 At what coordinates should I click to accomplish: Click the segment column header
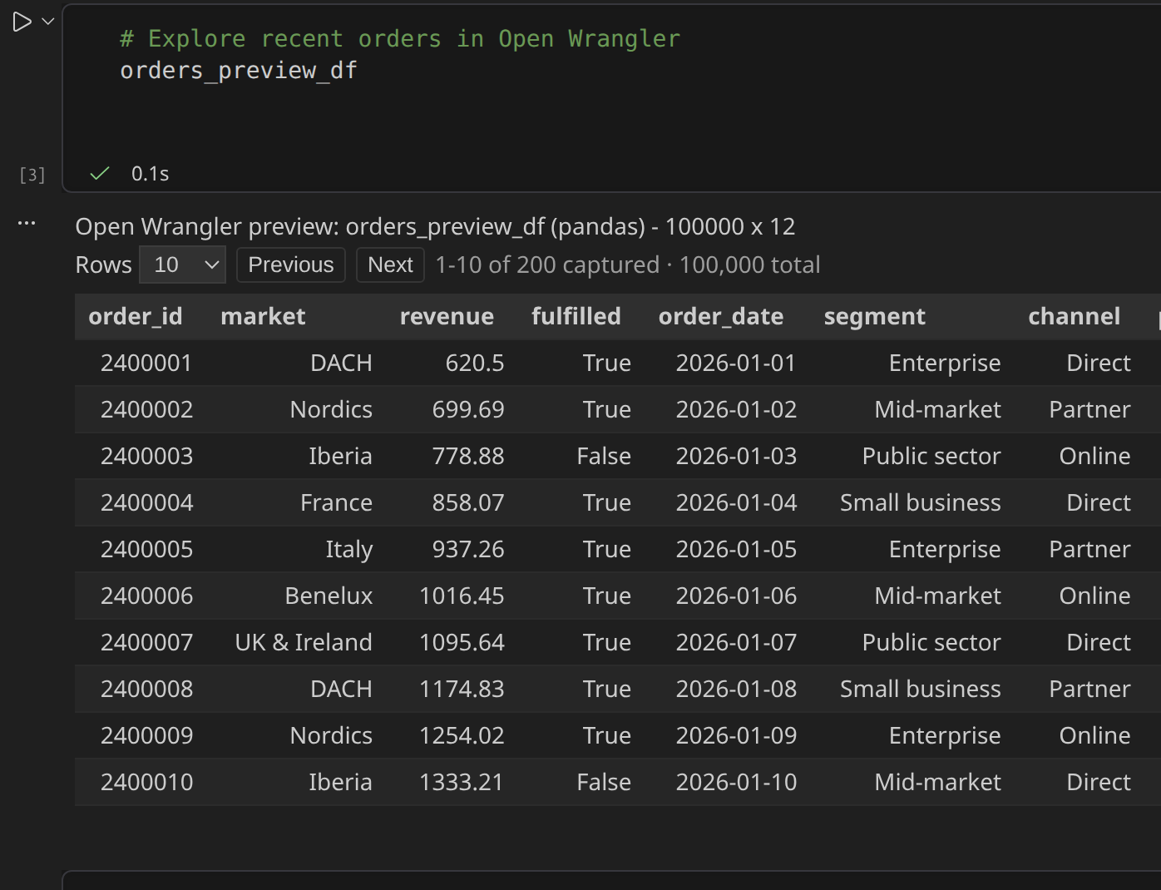(x=875, y=316)
